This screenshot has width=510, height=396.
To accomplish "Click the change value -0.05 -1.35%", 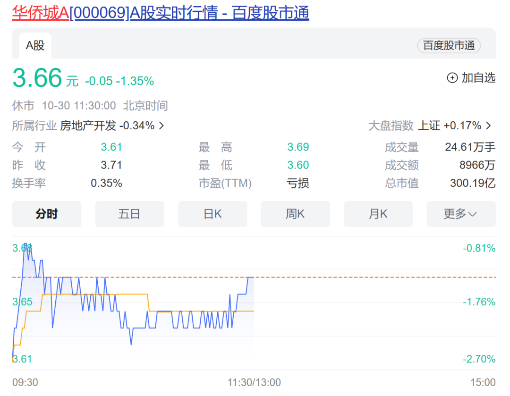I will 119,81.
